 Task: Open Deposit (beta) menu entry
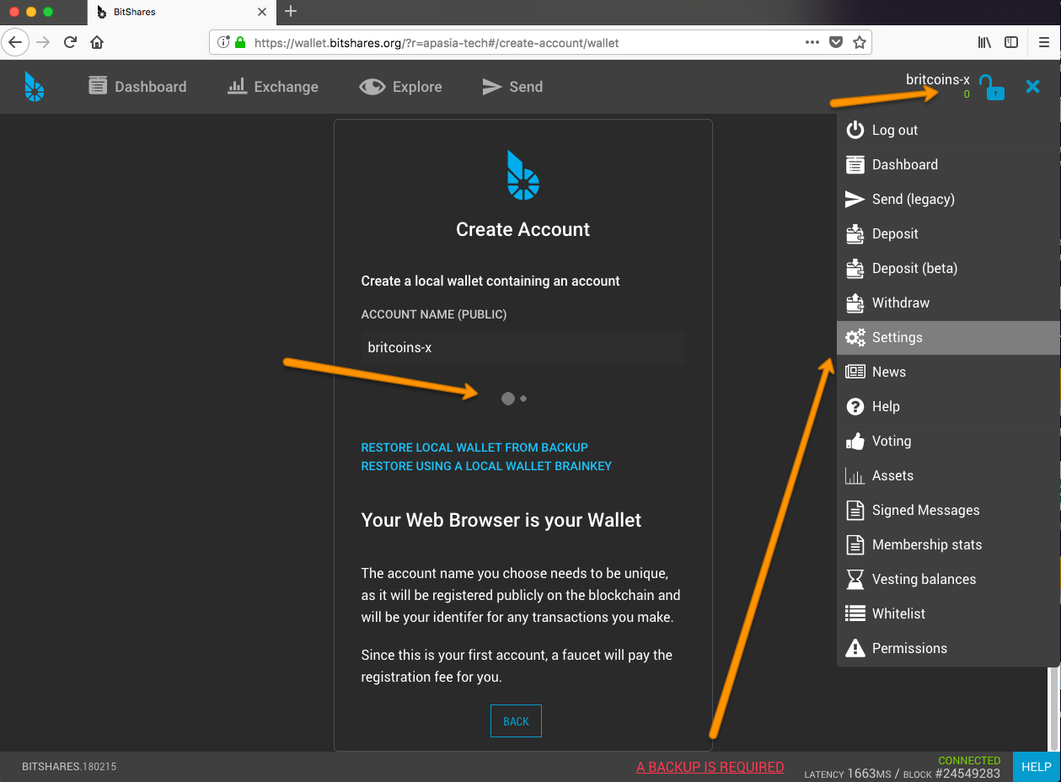[948, 268]
